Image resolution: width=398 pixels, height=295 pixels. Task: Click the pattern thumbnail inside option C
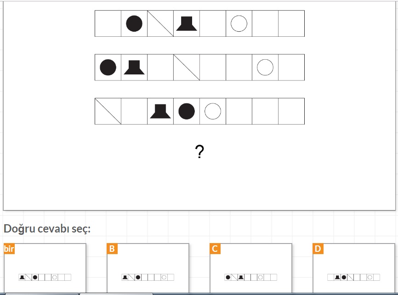click(x=251, y=277)
